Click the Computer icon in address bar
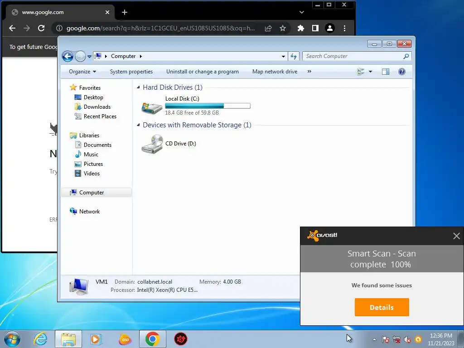This screenshot has width=464, height=348. click(x=98, y=56)
